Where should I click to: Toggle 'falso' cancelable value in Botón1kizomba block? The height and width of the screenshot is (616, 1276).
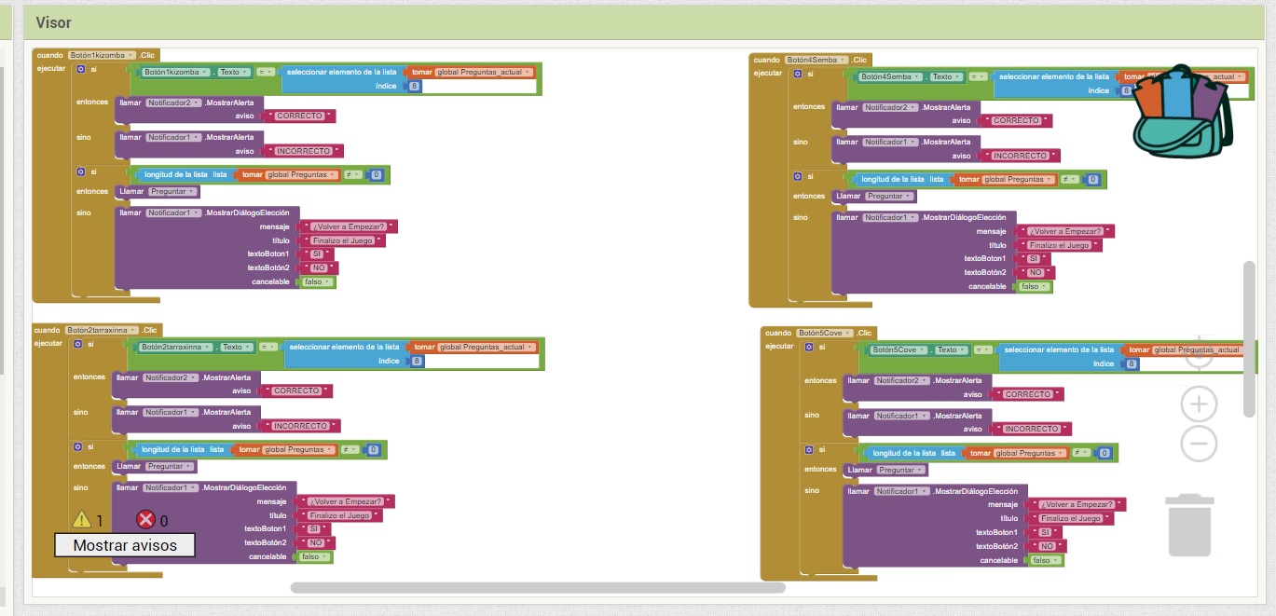point(316,281)
